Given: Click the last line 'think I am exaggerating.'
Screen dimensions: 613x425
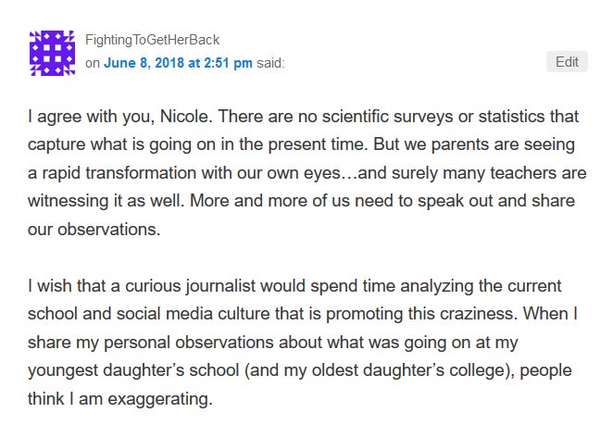Looking at the screenshot, I should click(120, 399).
